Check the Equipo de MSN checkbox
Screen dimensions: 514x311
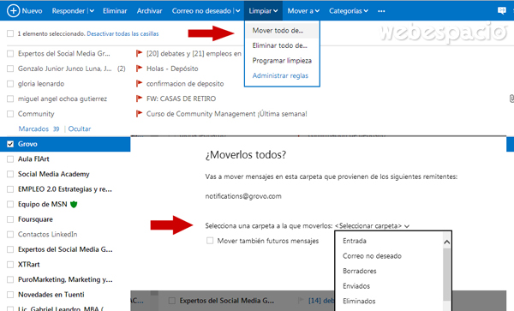click(10, 204)
